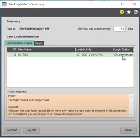The width and height of the screenshot is (140, 138).
Task: Minimize the User Login Status window
Action: coord(111,4)
